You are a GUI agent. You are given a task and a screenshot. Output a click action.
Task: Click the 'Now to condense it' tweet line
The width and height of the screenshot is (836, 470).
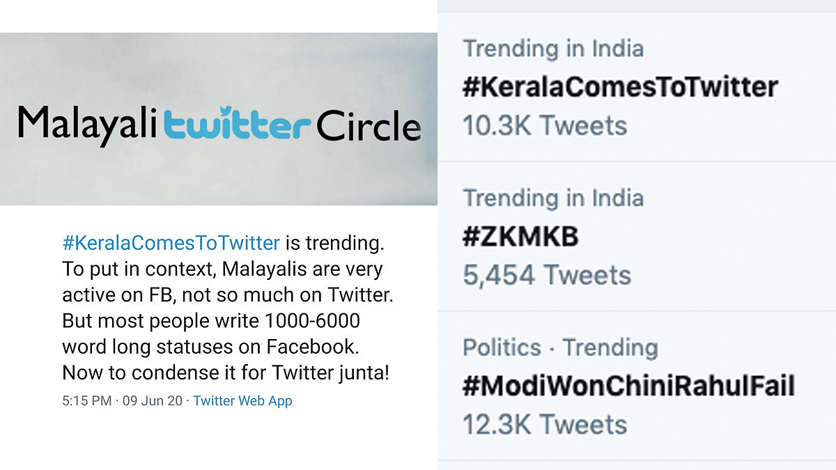(x=225, y=373)
